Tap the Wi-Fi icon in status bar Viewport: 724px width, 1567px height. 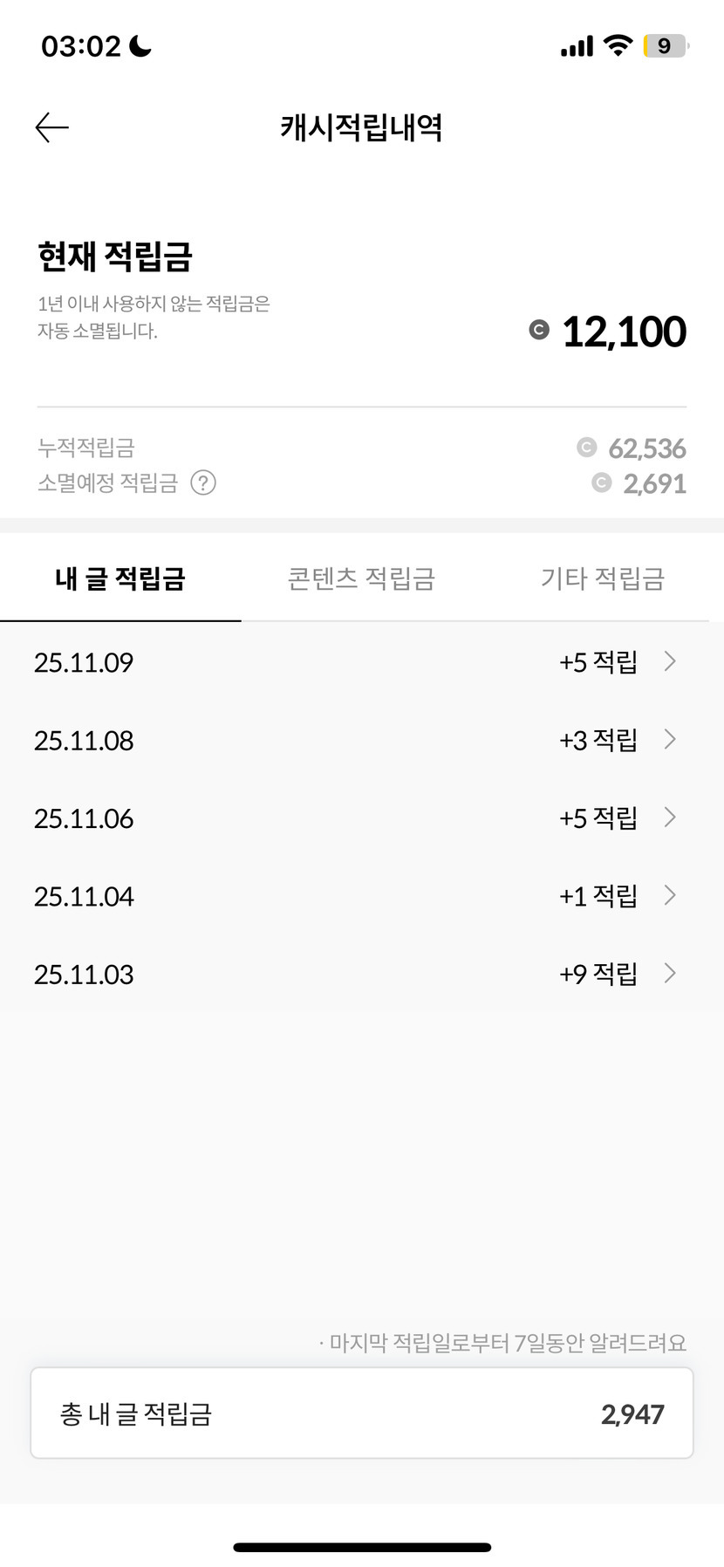coord(618,45)
